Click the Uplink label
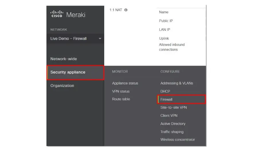Viewport: 266px width, 154px height. pyautogui.click(x=164, y=38)
